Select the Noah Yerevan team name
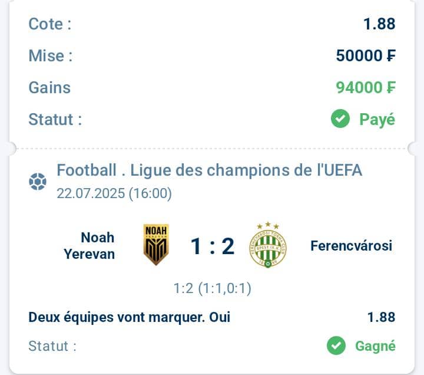The width and height of the screenshot is (424, 375). tap(90, 246)
